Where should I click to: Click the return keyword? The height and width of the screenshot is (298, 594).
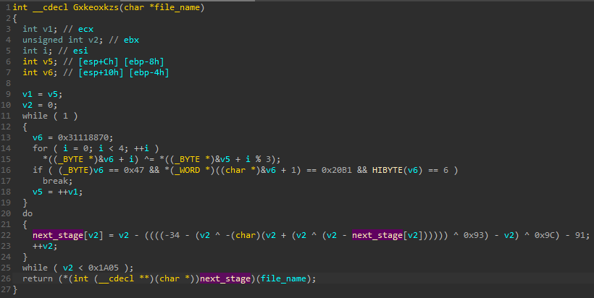38,278
